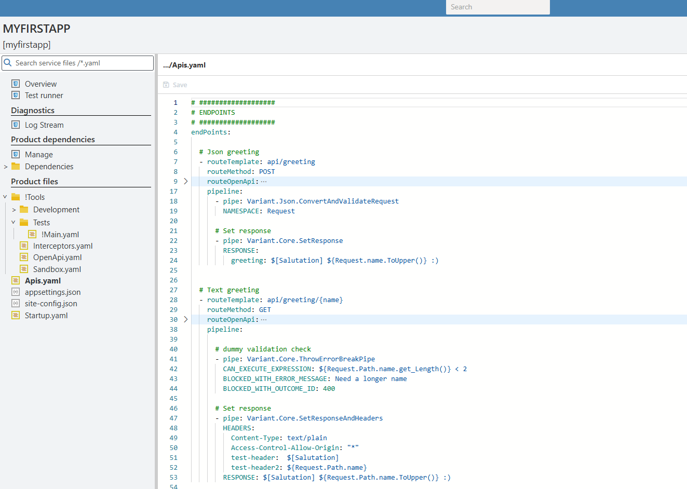Click the Manage icon in Product dependencies
Viewport: 687px width, 489px height.
(16, 154)
